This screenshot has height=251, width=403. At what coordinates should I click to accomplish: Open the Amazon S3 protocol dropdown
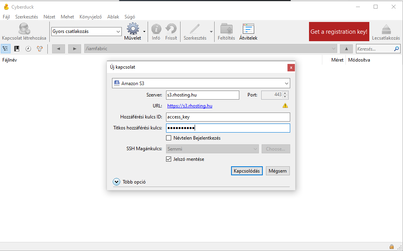click(x=201, y=83)
